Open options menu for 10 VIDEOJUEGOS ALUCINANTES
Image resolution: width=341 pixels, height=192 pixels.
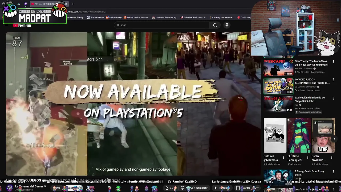click(x=333, y=80)
